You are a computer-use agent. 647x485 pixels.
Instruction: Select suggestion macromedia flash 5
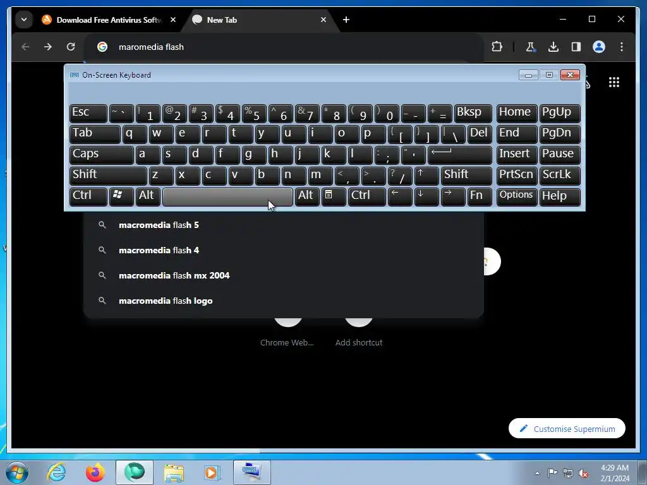tap(284, 225)
